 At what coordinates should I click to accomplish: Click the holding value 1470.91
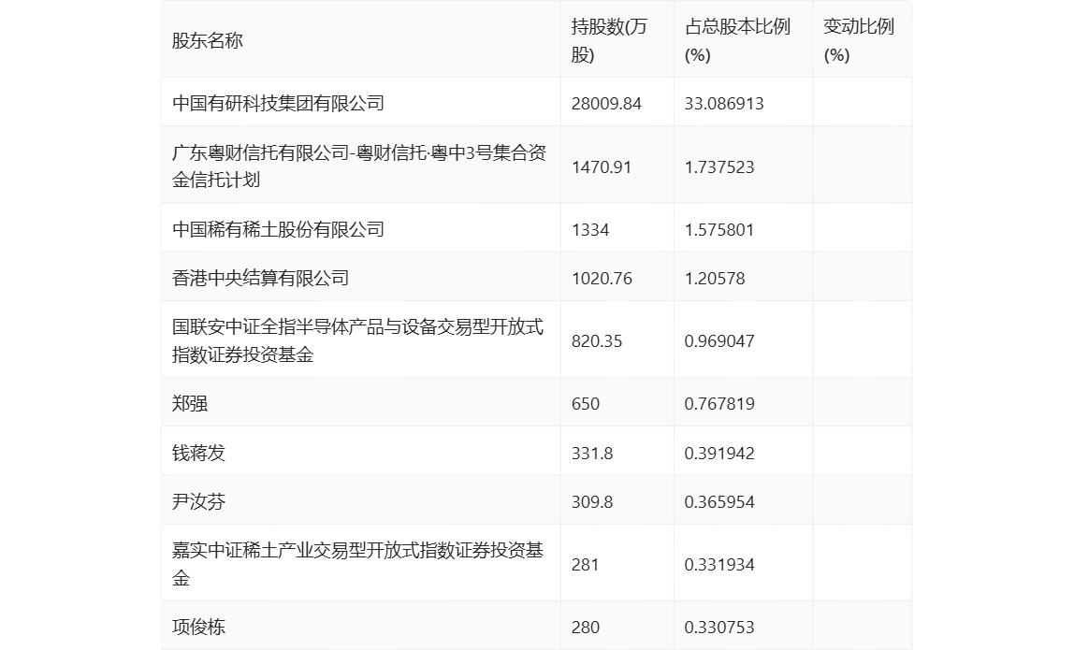[600, 166]
